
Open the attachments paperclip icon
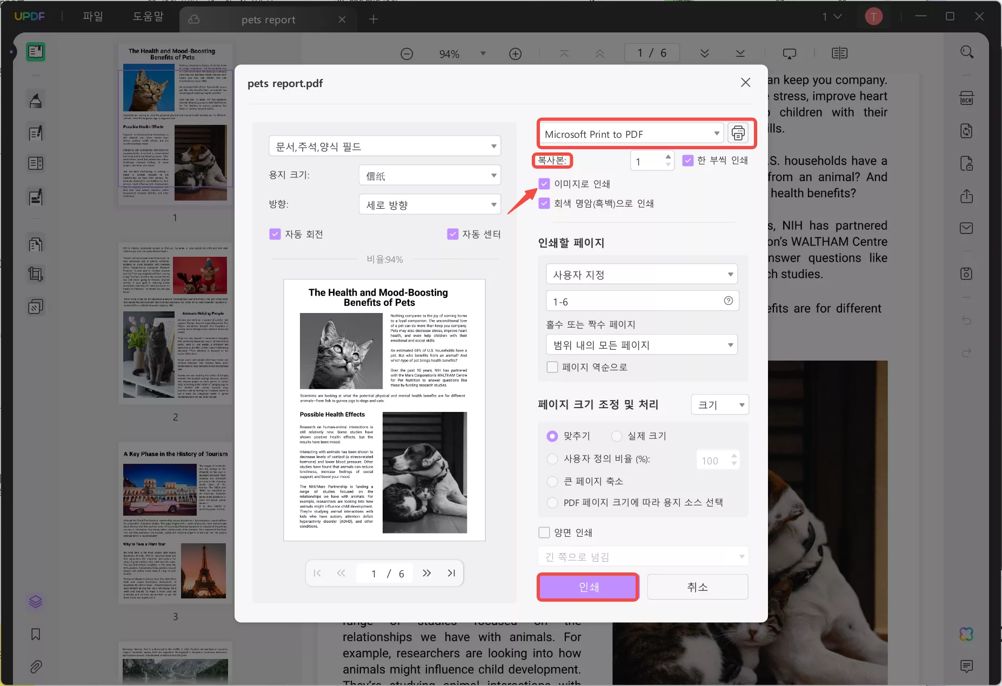click(36, 667)
